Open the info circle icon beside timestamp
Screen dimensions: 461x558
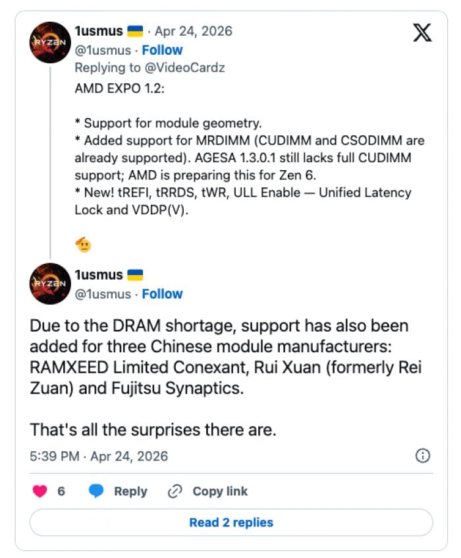[423, 456]
